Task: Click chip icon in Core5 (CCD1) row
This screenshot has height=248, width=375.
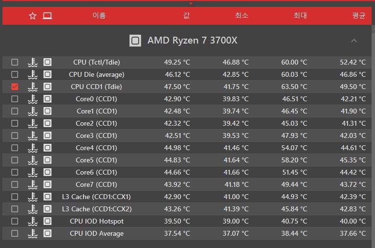Action: coord(47,160)
